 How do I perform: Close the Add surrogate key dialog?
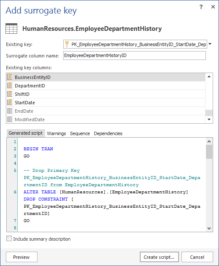point(213,7)
